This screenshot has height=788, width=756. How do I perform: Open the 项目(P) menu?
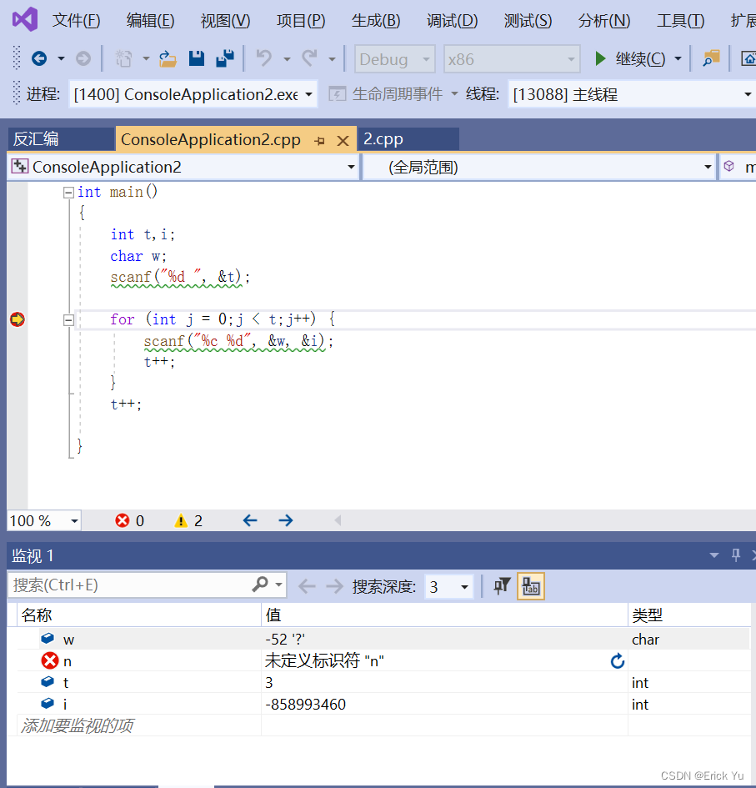pos(301,21)
